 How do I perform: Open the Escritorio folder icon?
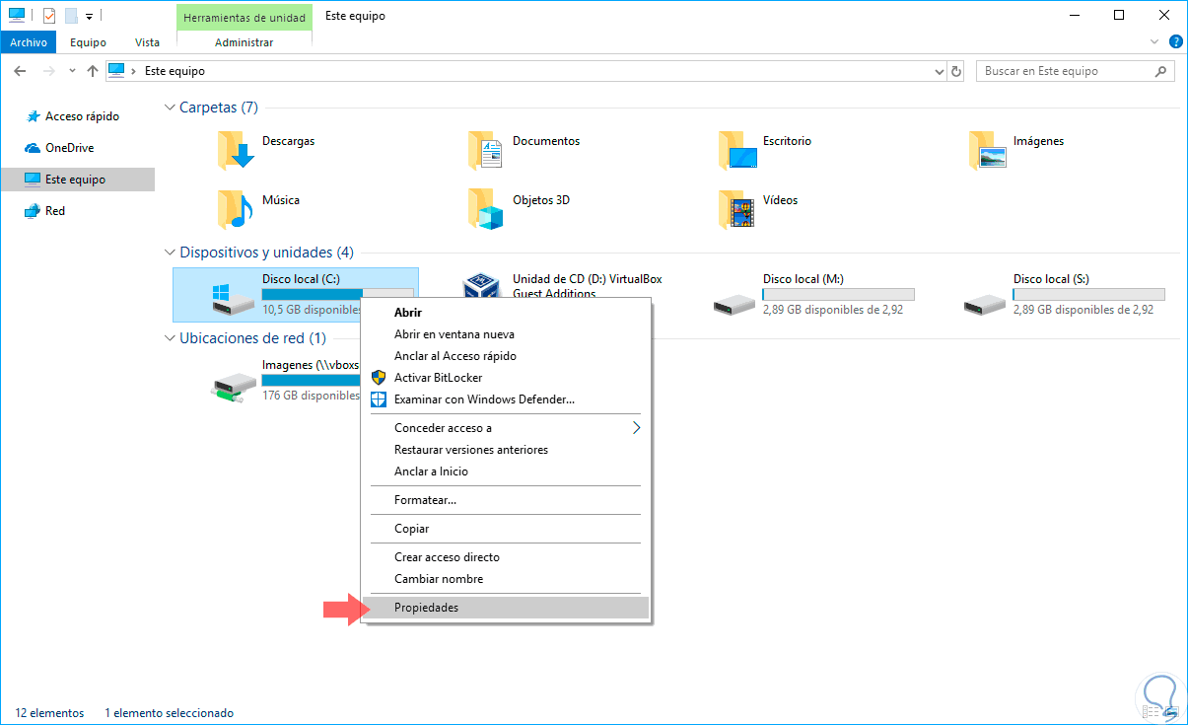click(x=737, y=150)
